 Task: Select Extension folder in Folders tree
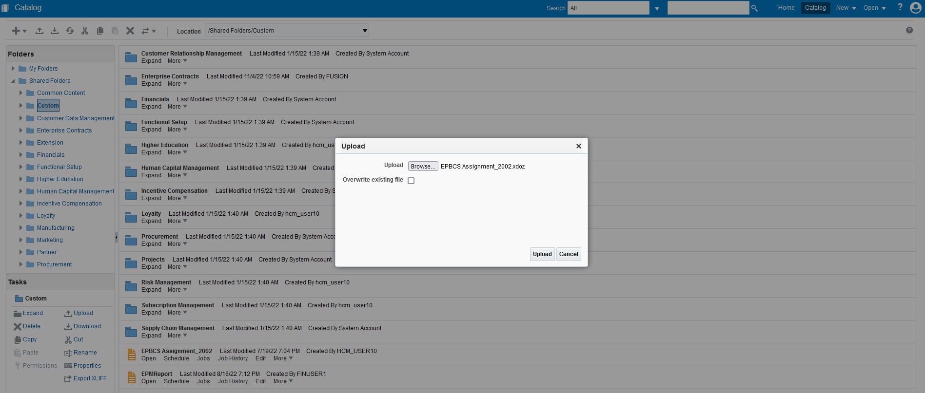(50, 143)
